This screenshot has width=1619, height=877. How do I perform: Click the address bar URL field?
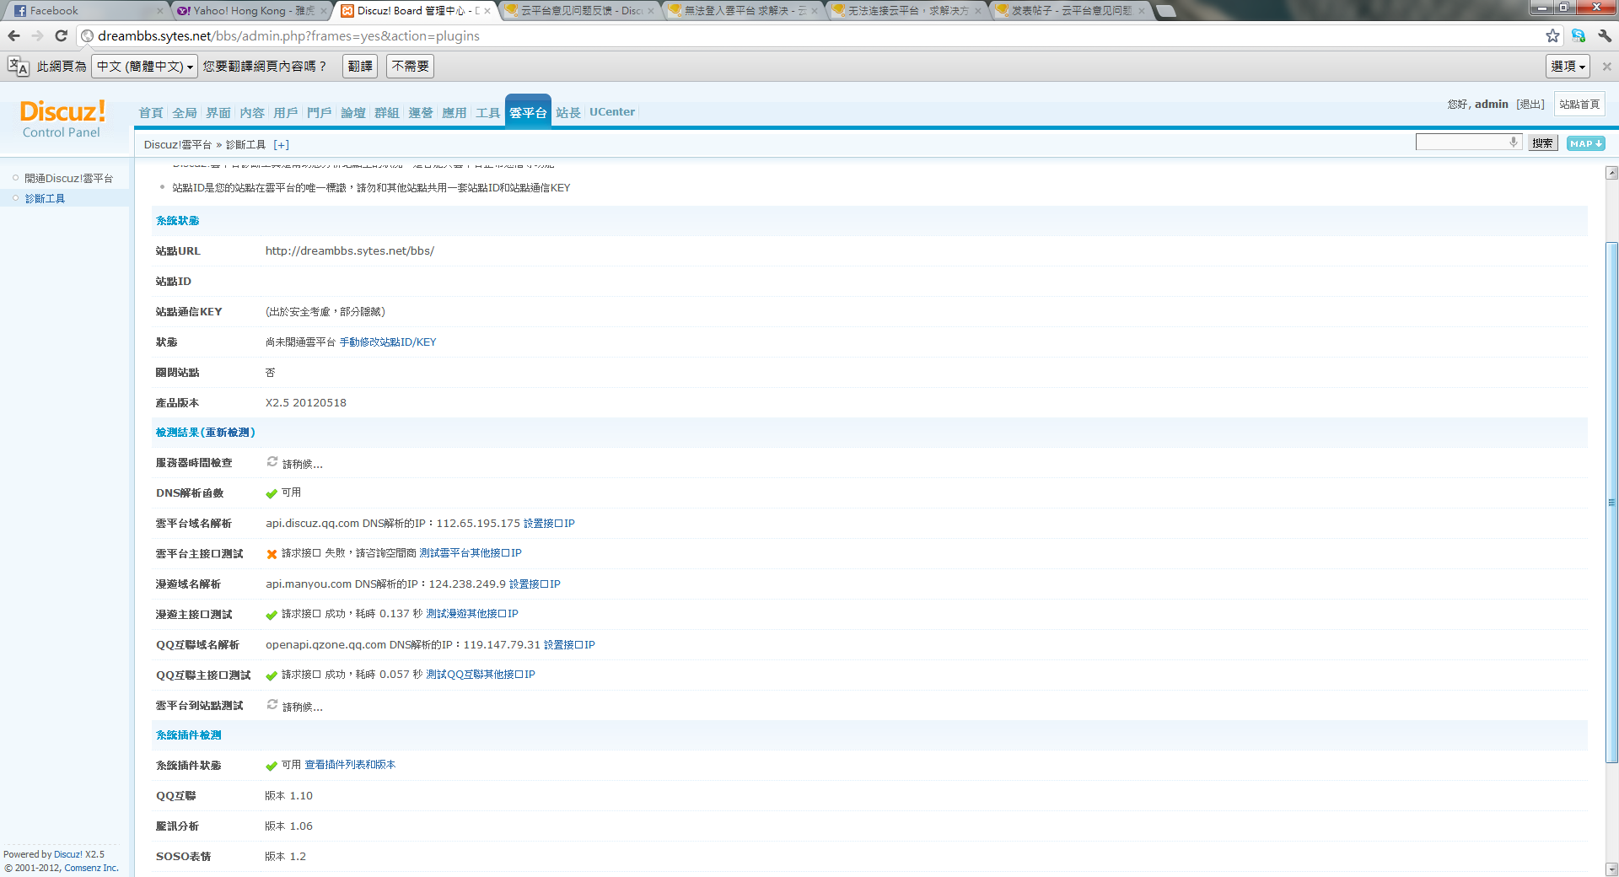pos(809,35)
